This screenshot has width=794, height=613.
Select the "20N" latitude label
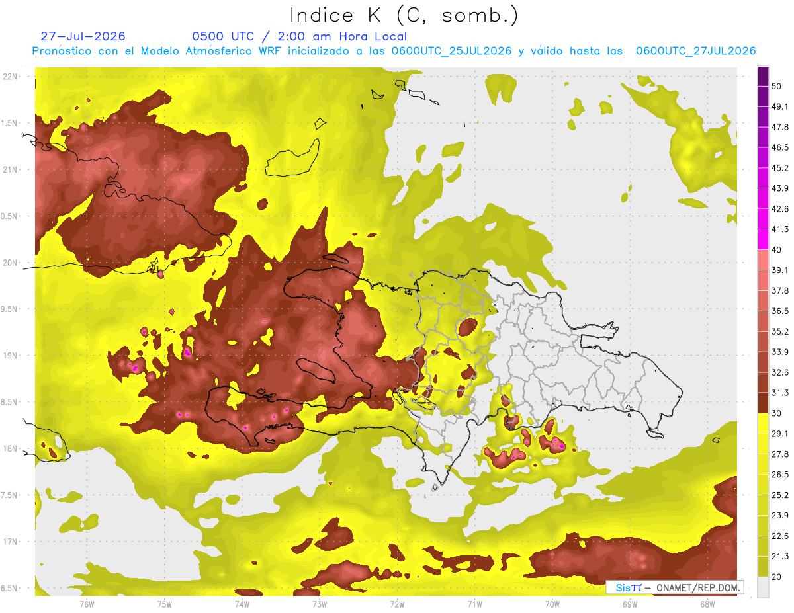[x=11, y=263]
